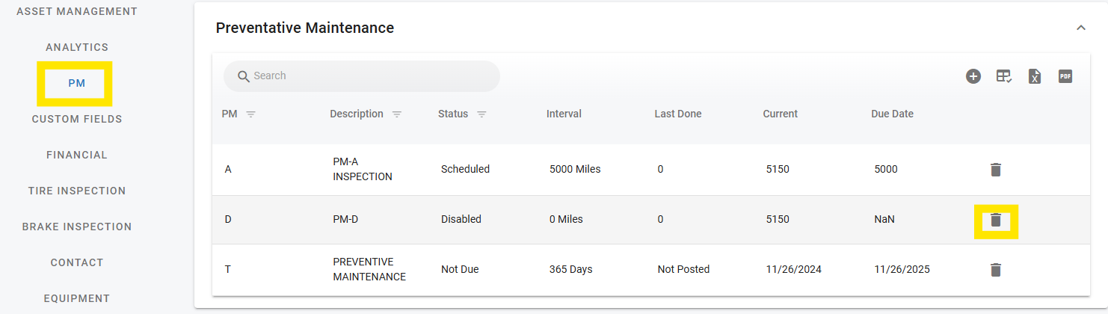The image size is (1108, 314).
Task: Open the Description column filter
Action: point(397,114)
